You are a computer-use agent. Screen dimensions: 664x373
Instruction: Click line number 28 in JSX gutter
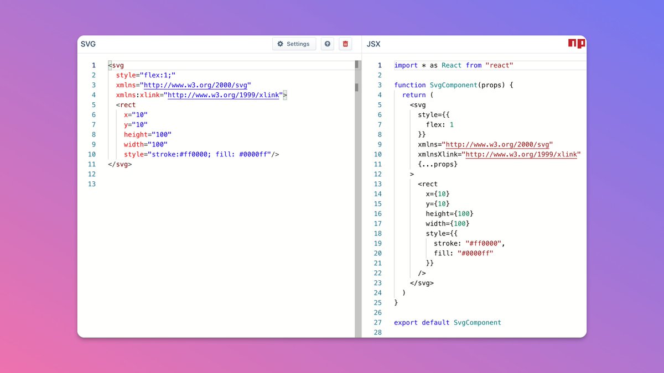tap(378, 334)
